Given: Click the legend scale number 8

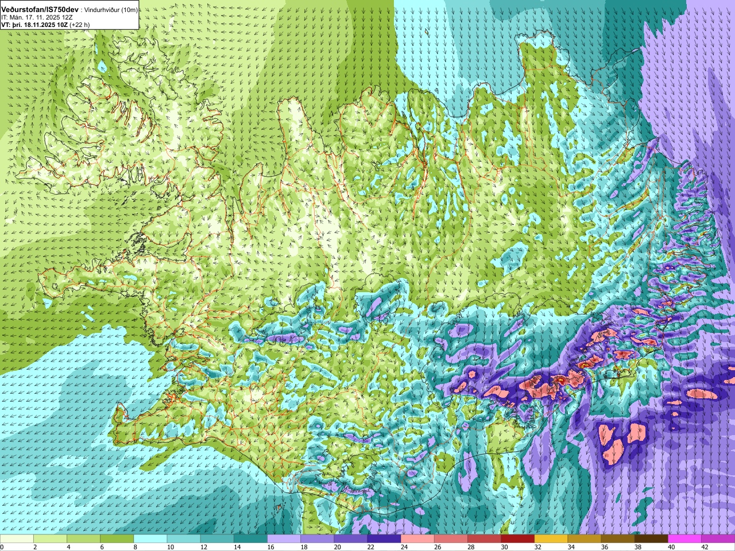Looking at the screenshot, I should pos(136,548).
